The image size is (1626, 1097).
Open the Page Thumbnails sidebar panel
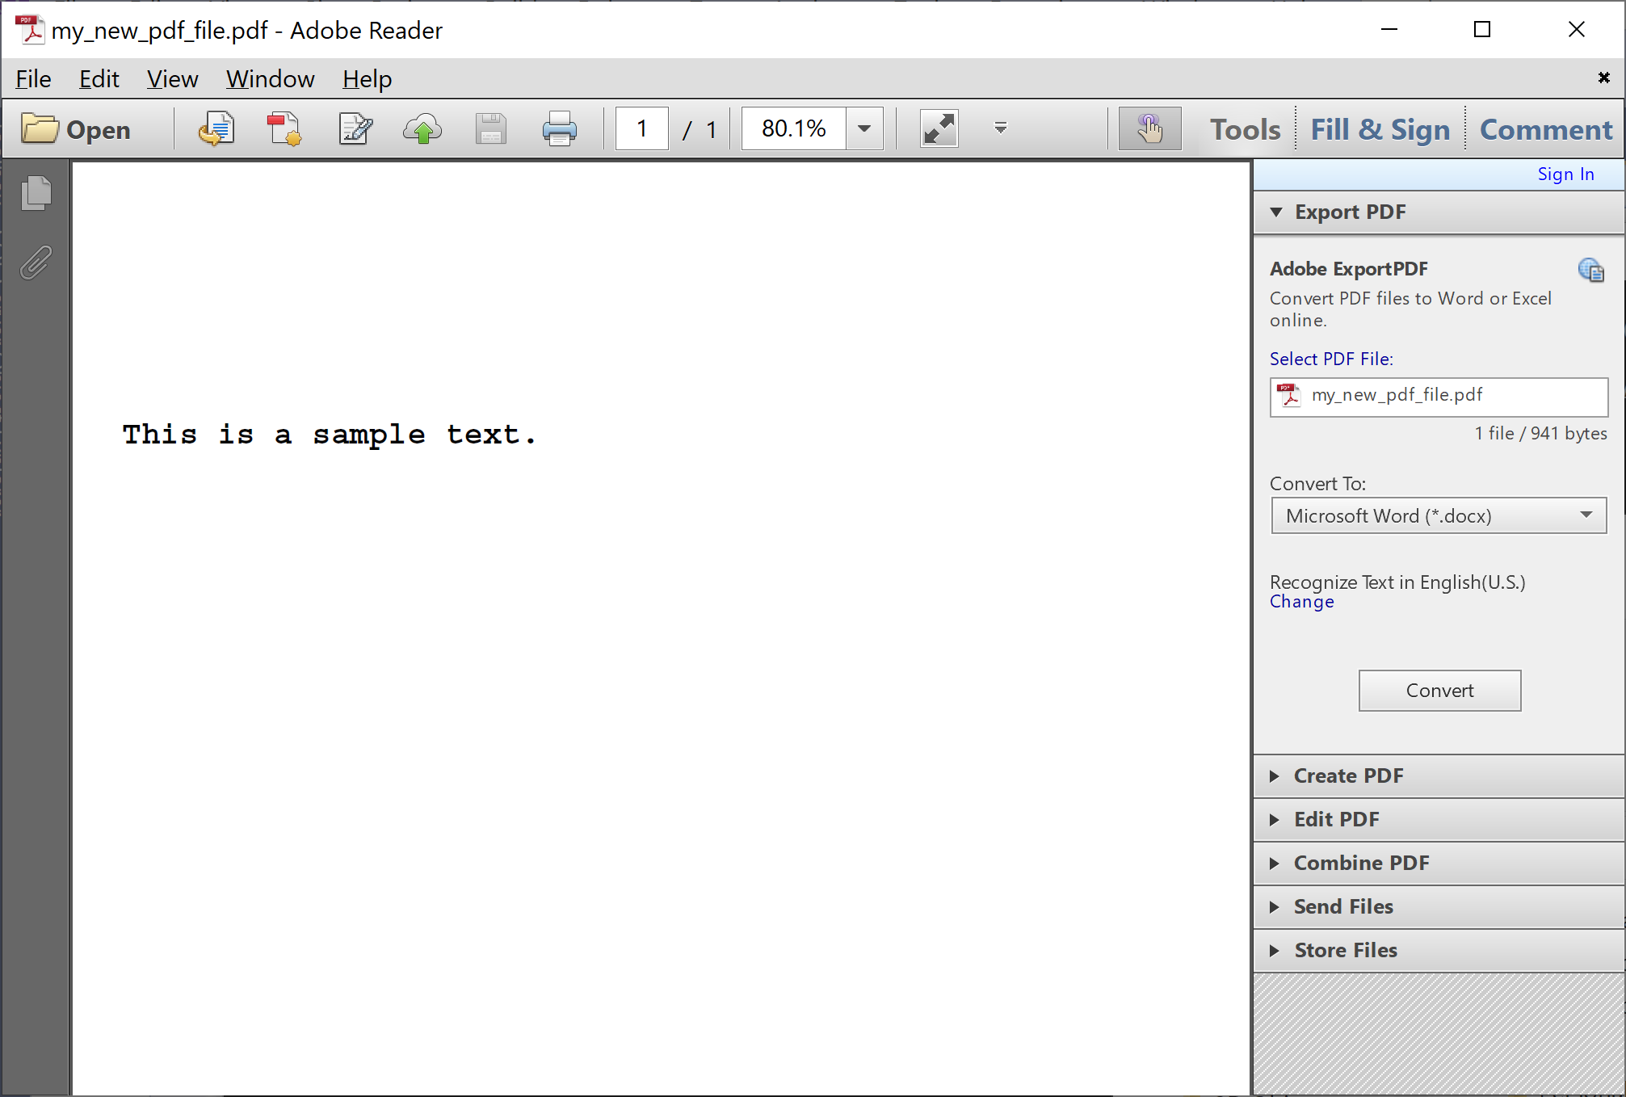pos(36,193)
